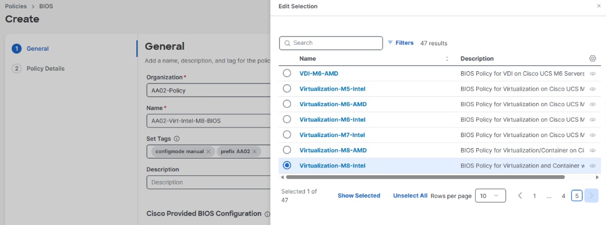Select Virtualization-M5-Intel radio button
Viewport: 606px width, 225px height.
tap(287, 88)
